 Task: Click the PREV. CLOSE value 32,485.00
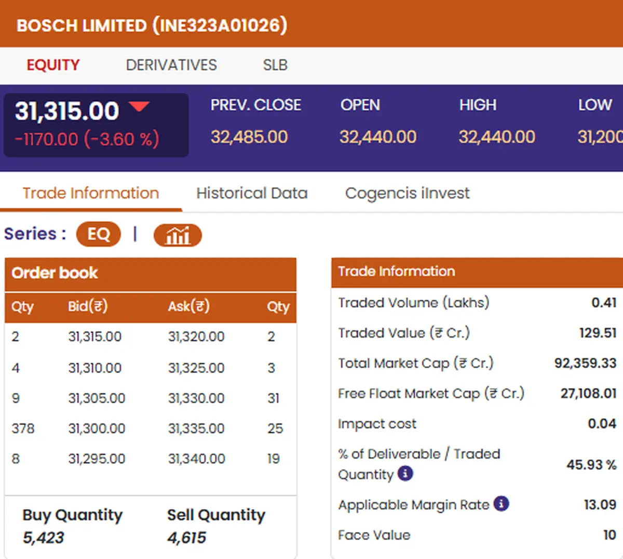coord(249,137)
